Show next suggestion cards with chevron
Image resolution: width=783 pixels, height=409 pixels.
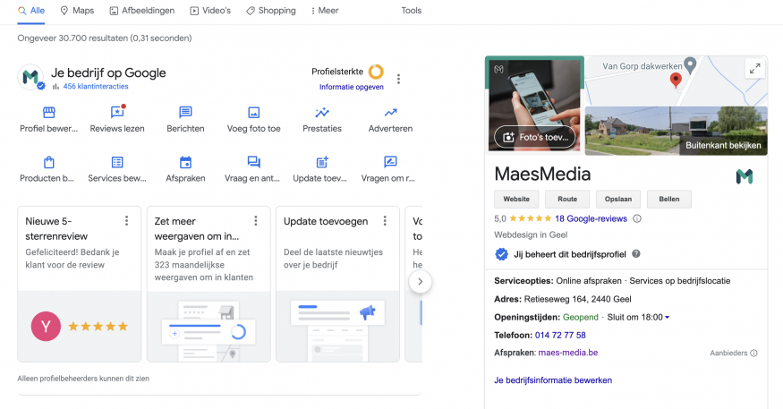pyautogui.click(x=421, y=282)
